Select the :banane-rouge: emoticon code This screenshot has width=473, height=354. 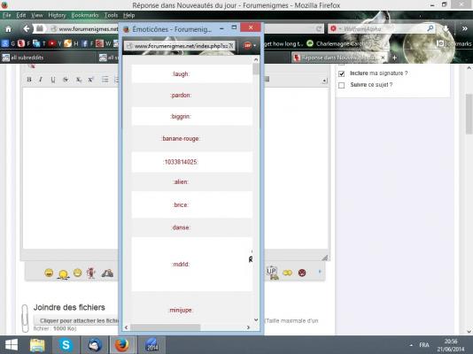pos(181,139)
